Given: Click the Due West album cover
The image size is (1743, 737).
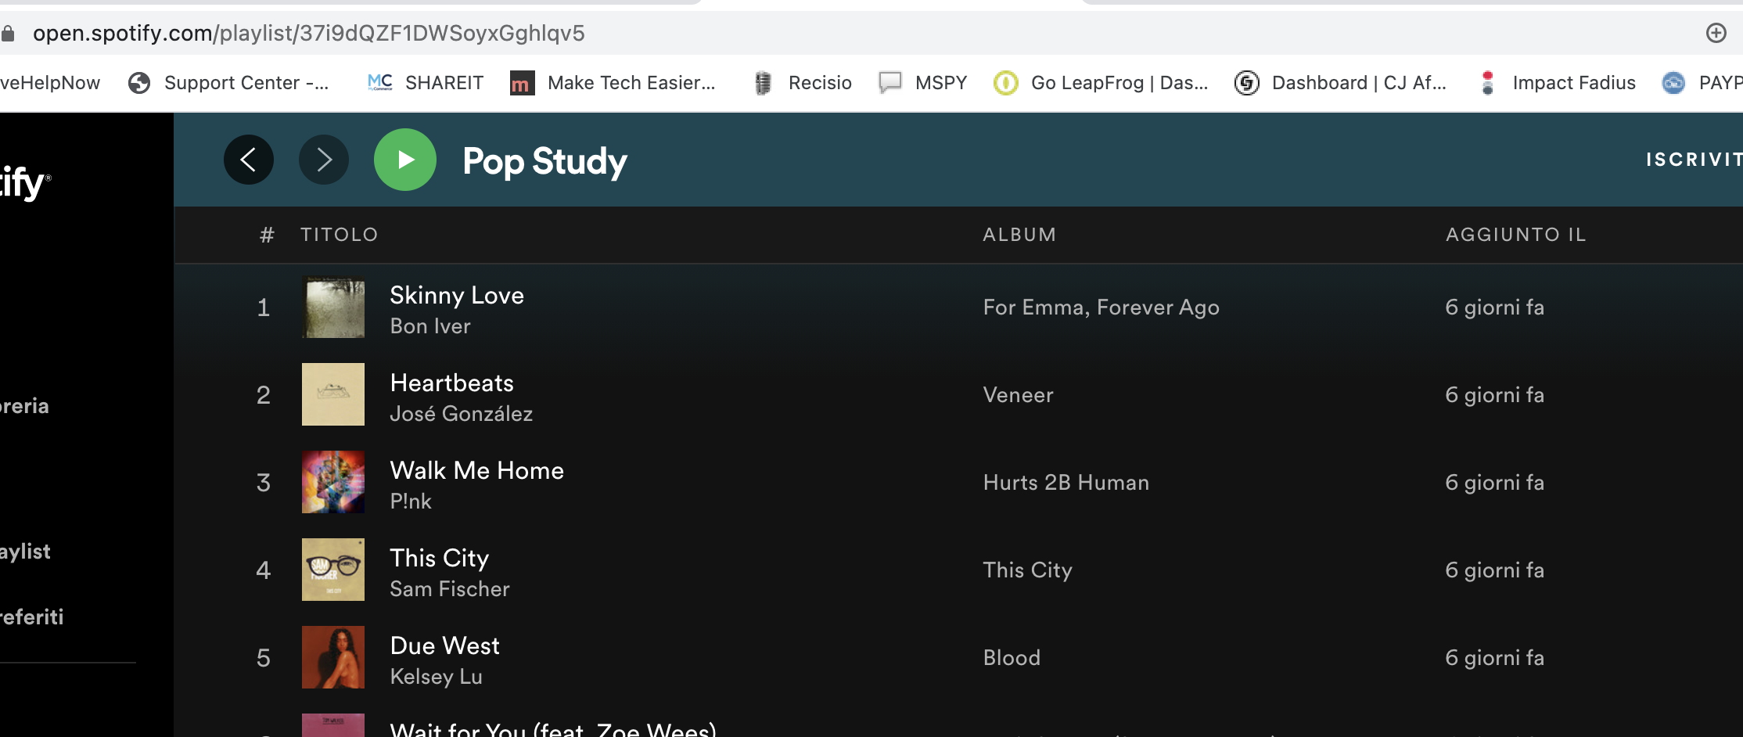Looking at the screenshot, I should [333, 657].
